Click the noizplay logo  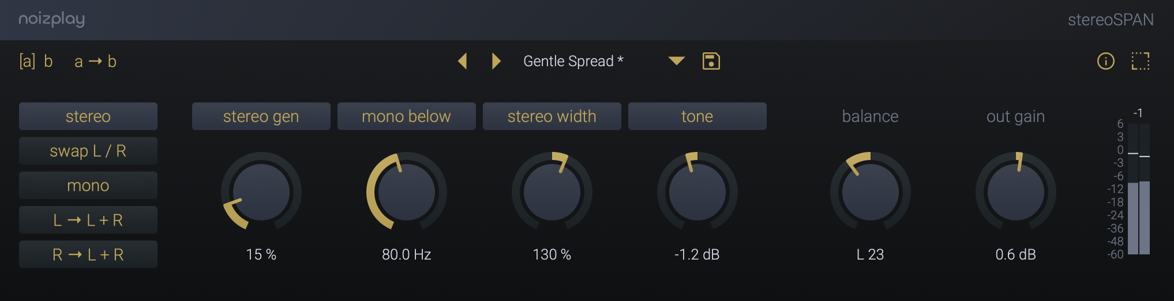(x=52, y=20)
